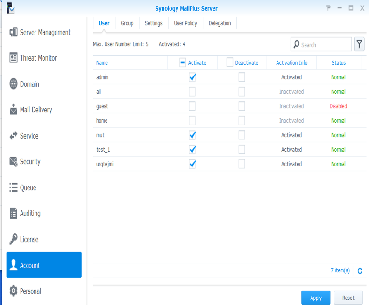Uncheck Activate for mut

(x=192, y=135)
